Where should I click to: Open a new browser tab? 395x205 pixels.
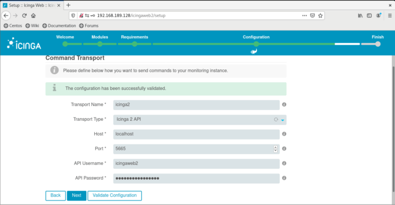tap(68, 5)
